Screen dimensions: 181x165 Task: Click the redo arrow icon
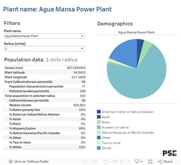pyautogui.click(x=95, y=162)
